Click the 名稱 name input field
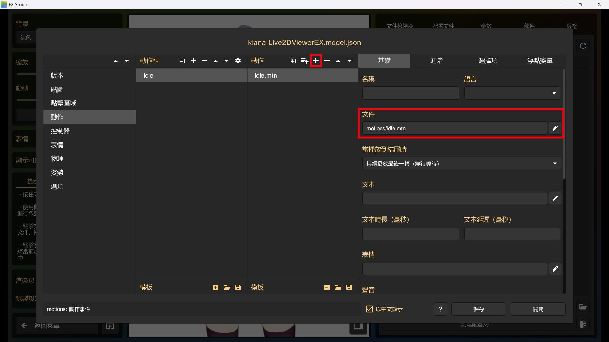609x342 pixels. tap(410, 93)
